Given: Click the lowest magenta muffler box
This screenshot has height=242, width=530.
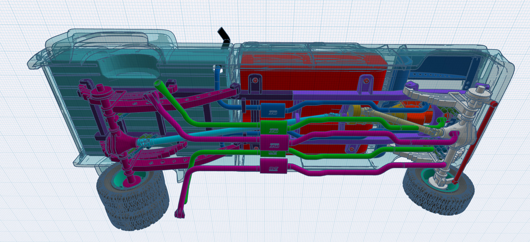Looking at the screenshot, I should tap(273, 167).
